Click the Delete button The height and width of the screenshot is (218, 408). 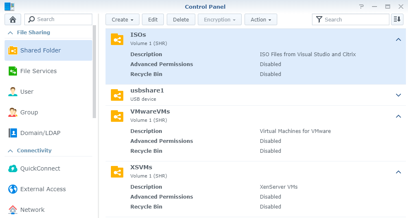181,19
